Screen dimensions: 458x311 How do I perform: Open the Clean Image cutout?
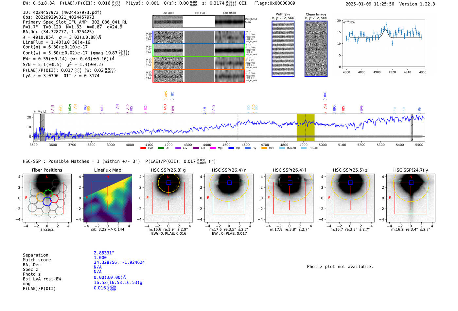(316, 49)
